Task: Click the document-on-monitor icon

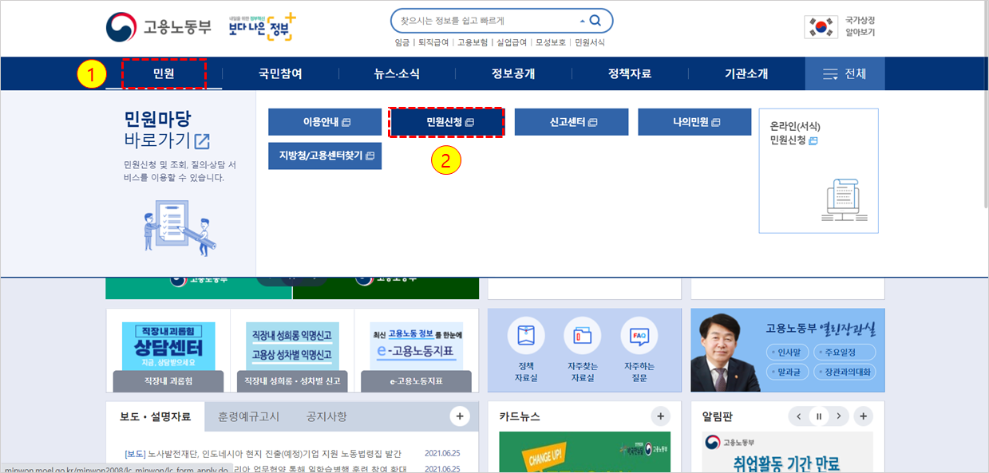Action: point(845,201)
